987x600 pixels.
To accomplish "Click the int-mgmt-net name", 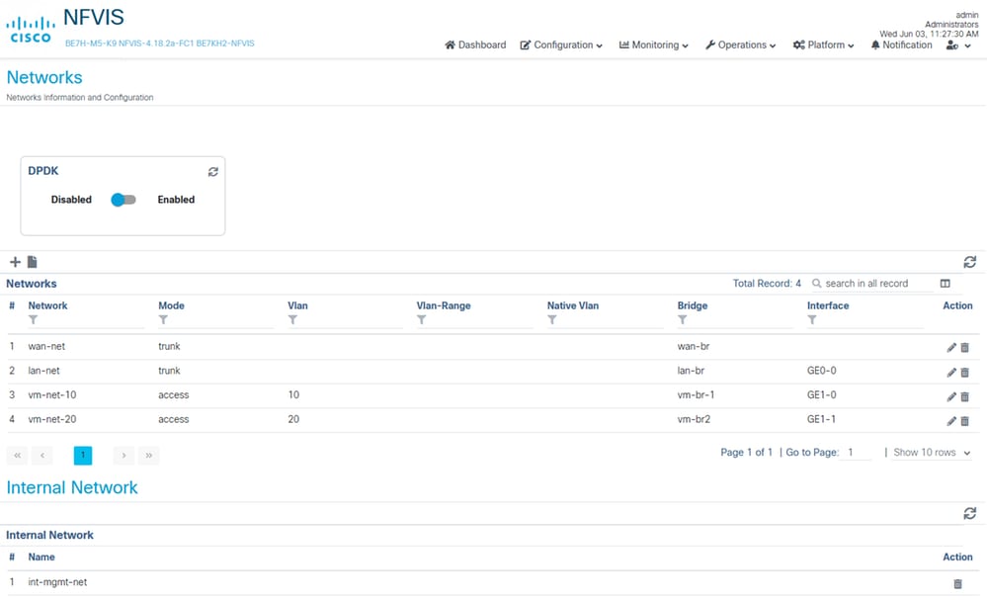I will pyautogui.click(x=57, y=582).
